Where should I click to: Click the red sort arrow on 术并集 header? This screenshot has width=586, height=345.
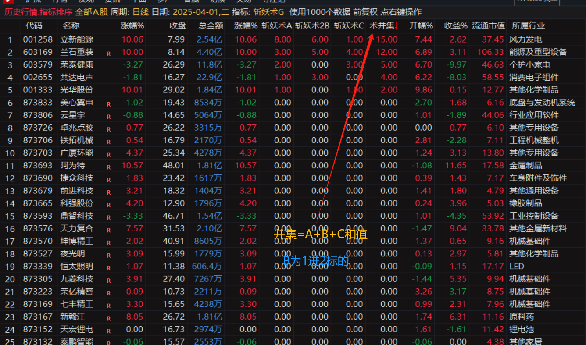tap(396, 26)
